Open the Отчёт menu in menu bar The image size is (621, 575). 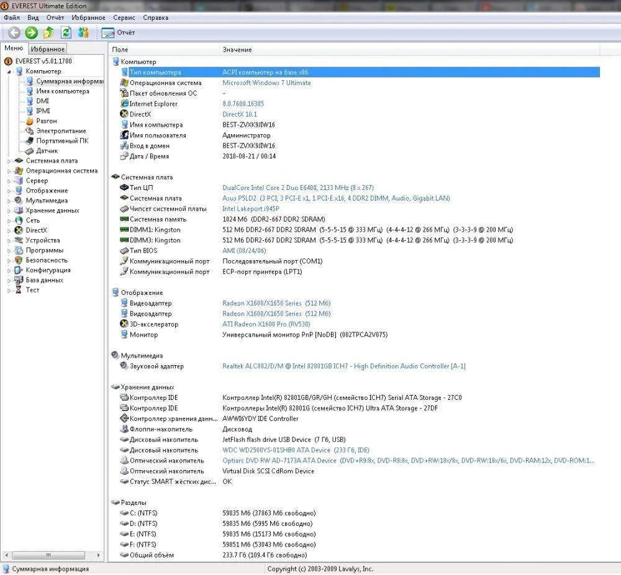pyautogui.click(x=55, y=17)
